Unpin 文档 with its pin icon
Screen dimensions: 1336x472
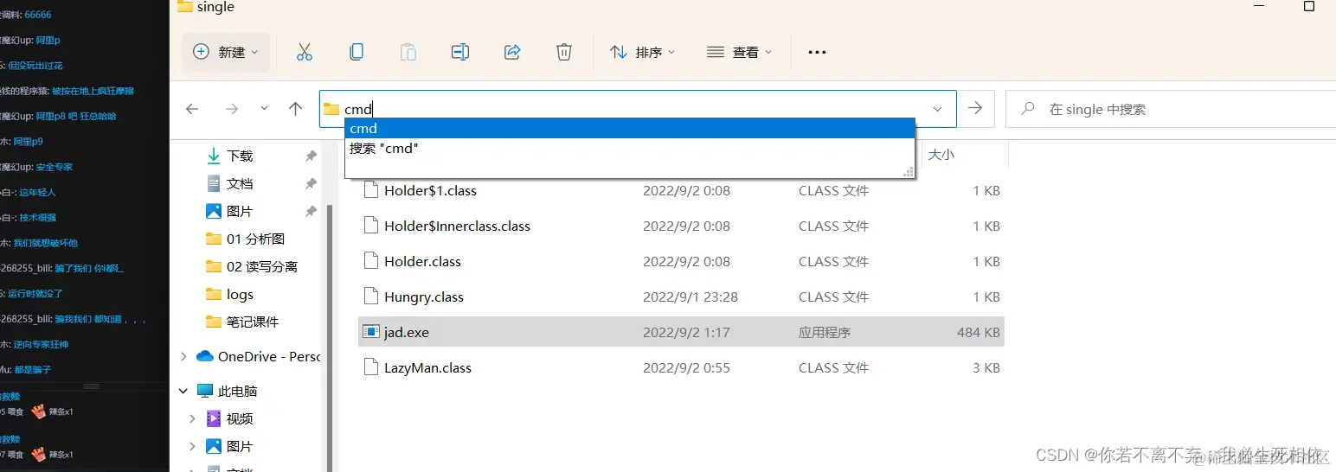tap(311, 183)
